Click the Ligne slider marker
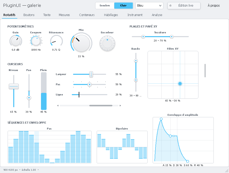 click(79, 95)
